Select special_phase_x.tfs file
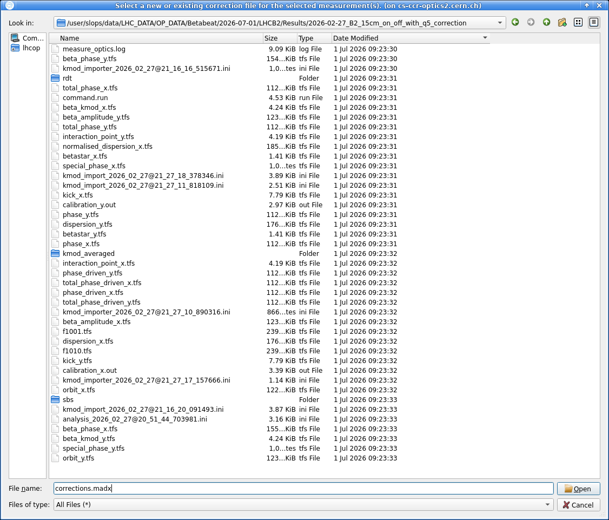Viewport: 609px width, 520px height. (94, 166)
